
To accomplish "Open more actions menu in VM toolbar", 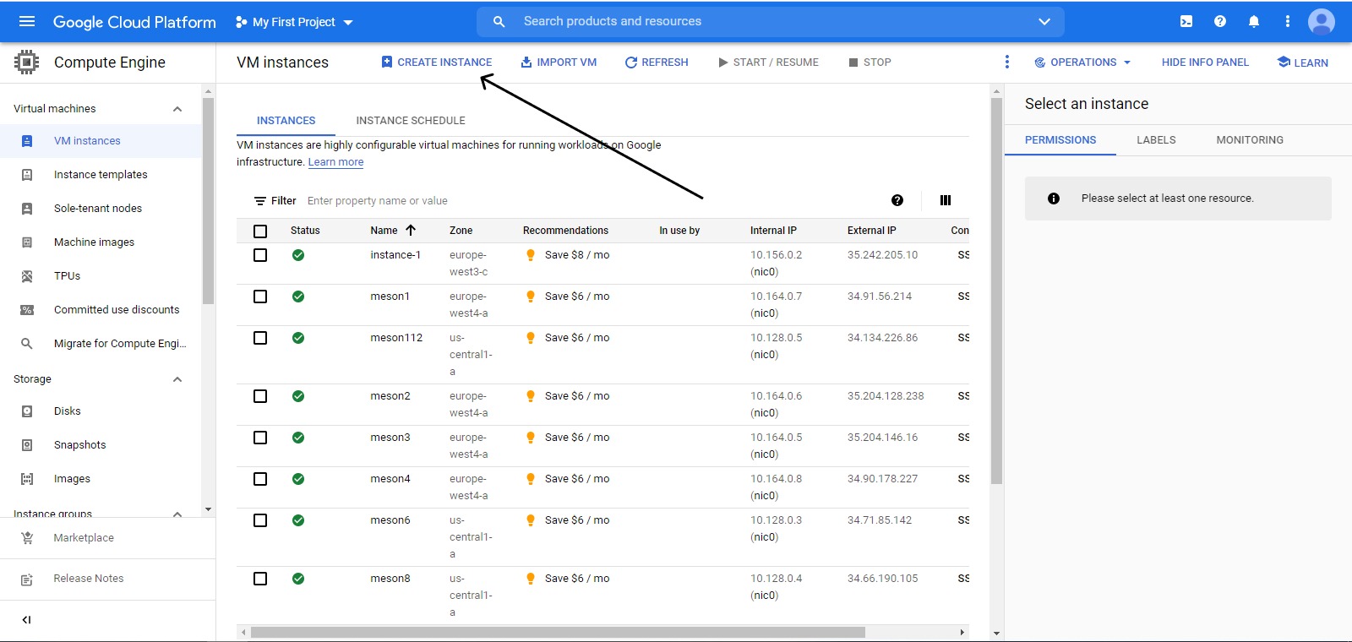I will pos(1006,62).
